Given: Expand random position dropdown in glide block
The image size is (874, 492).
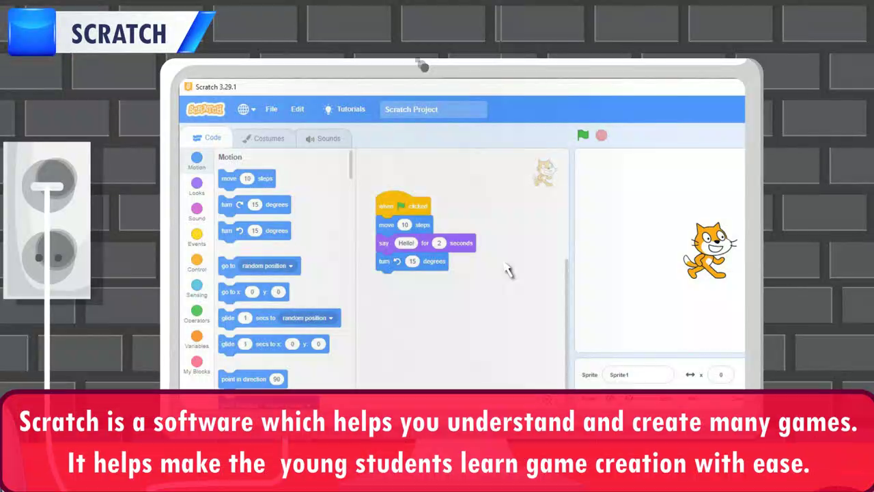Looking at the screenshot, I should pyautogui.click(x=308, y=318).
